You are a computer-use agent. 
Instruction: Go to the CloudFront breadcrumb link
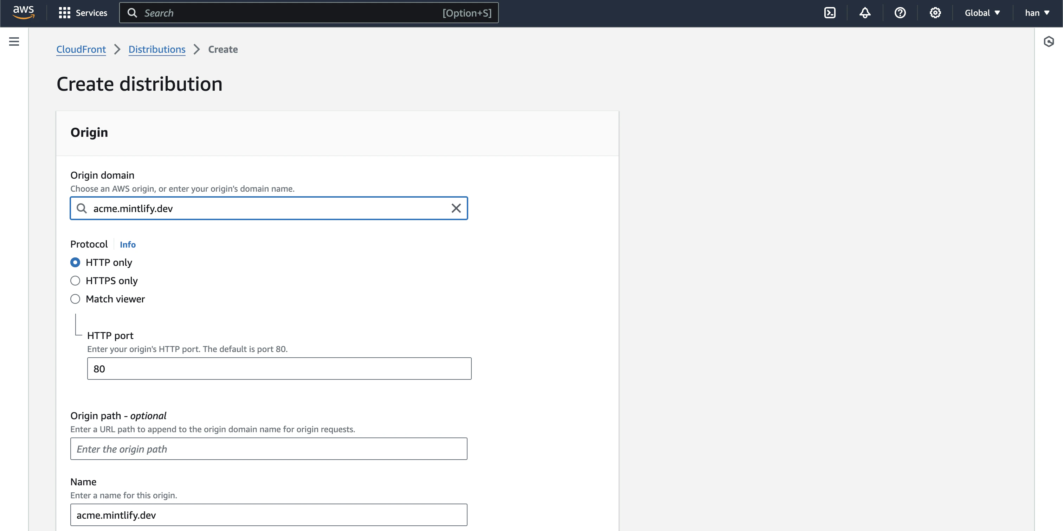(81, 49)
